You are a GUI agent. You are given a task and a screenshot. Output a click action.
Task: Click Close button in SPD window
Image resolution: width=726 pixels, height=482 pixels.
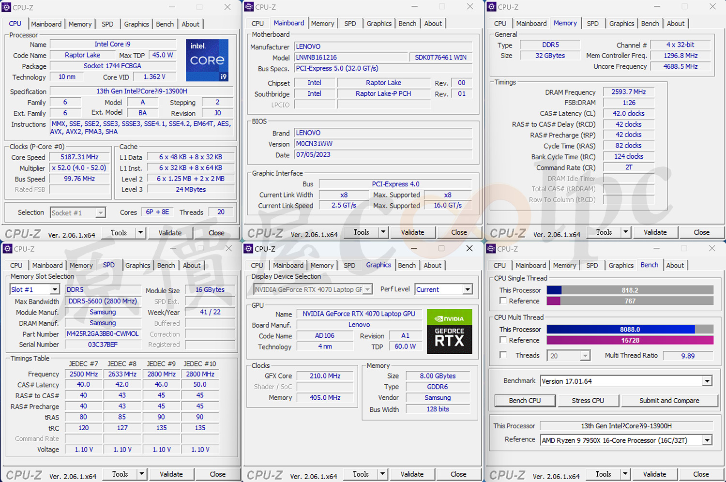[x=217, y=474]
